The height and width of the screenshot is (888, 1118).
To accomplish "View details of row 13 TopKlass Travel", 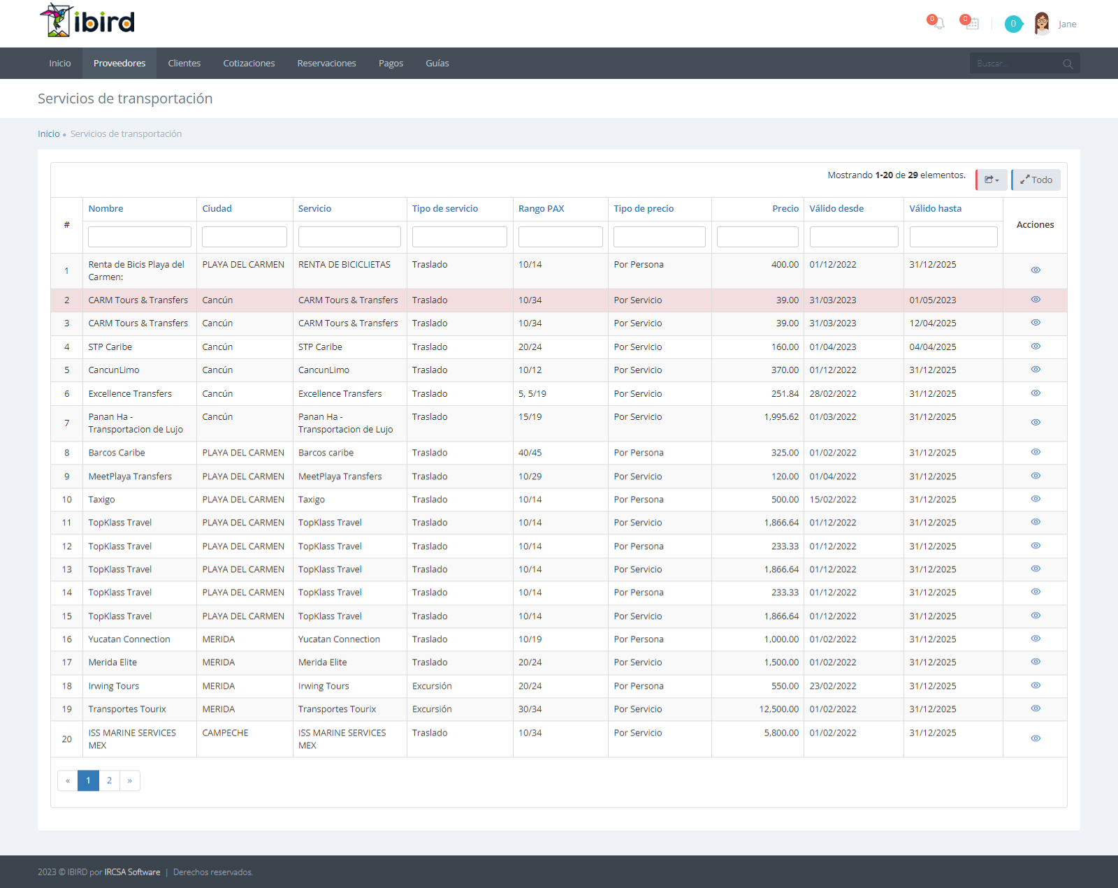I will click(x=1036, y=568).
